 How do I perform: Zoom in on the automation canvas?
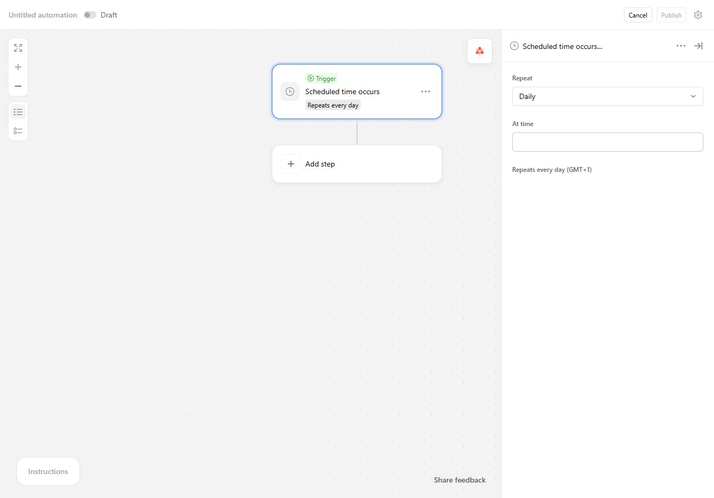(18, 67)
